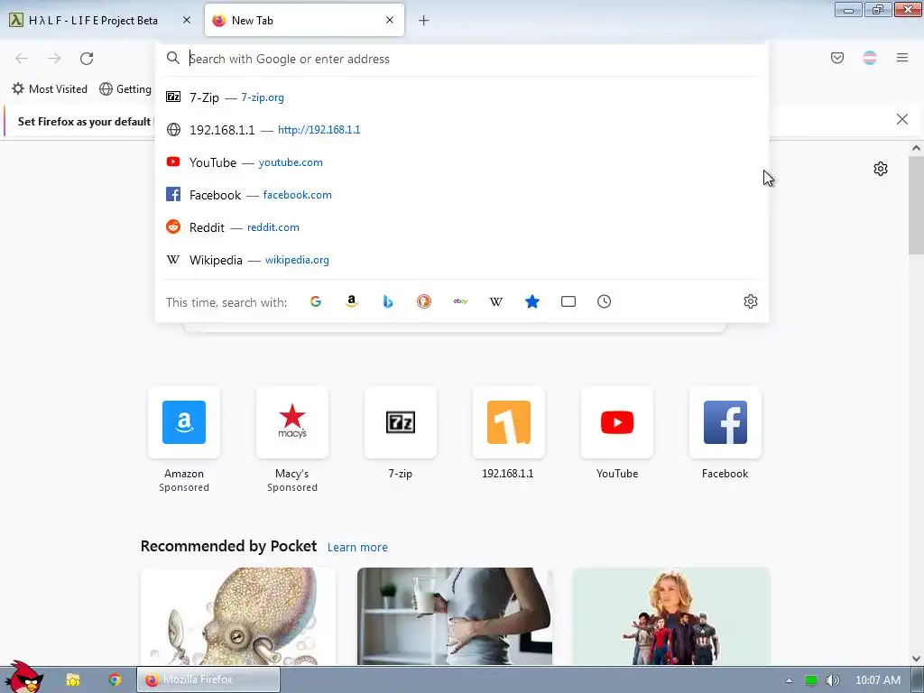Choose the Wikipedia suggestion row

[462, 260]
